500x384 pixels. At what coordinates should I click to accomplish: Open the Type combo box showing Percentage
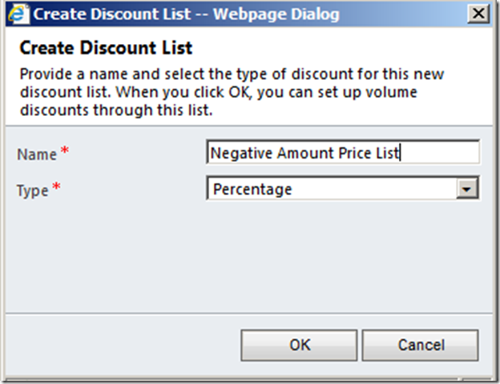343,189
